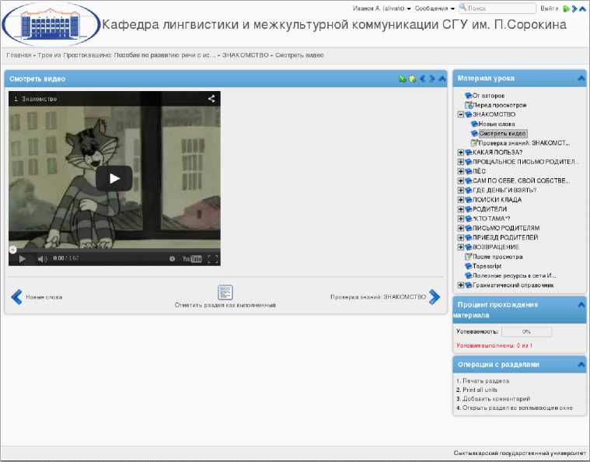590x462 pixels.
Task: Collapse the Процент прохождения материала panel
Action: coord(581,305)
